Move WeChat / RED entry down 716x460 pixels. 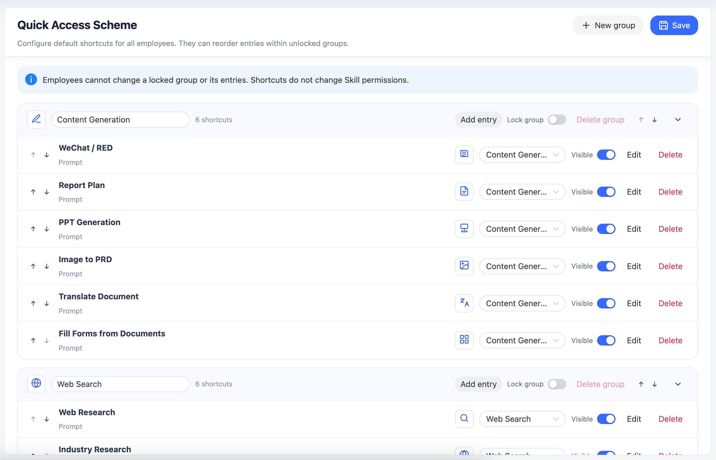pos(47,155)
